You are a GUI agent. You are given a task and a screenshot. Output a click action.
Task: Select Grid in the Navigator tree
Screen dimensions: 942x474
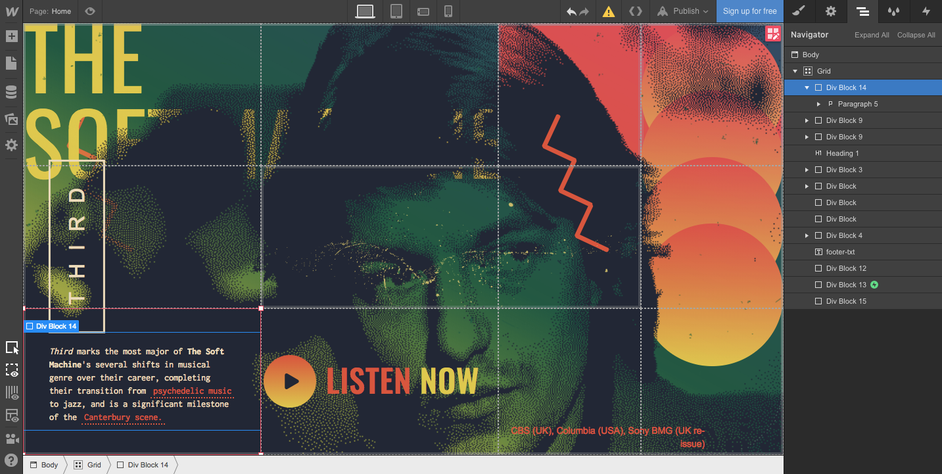[x=862, y=71]
